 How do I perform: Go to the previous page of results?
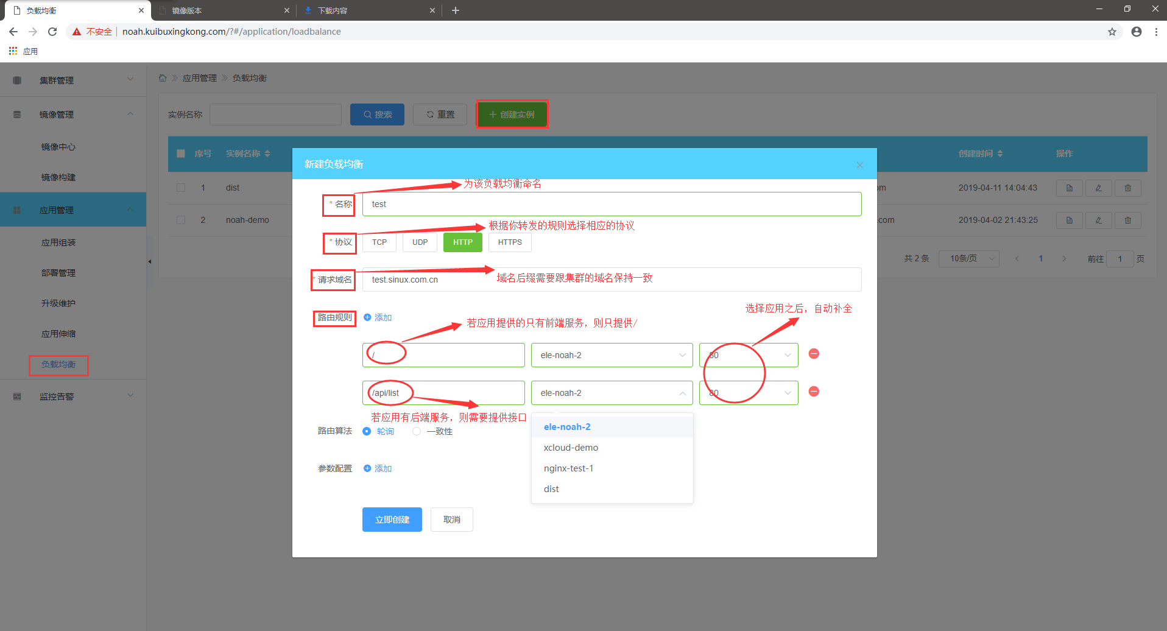pos(1017,259)
